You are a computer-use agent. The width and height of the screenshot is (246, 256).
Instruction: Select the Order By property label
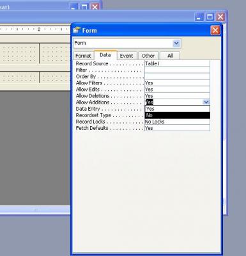click(x=86, y=76)
